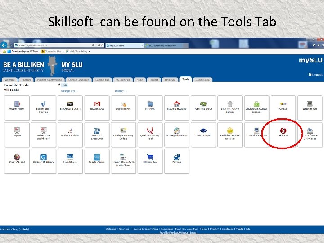Click the All Tools heading

11,90
